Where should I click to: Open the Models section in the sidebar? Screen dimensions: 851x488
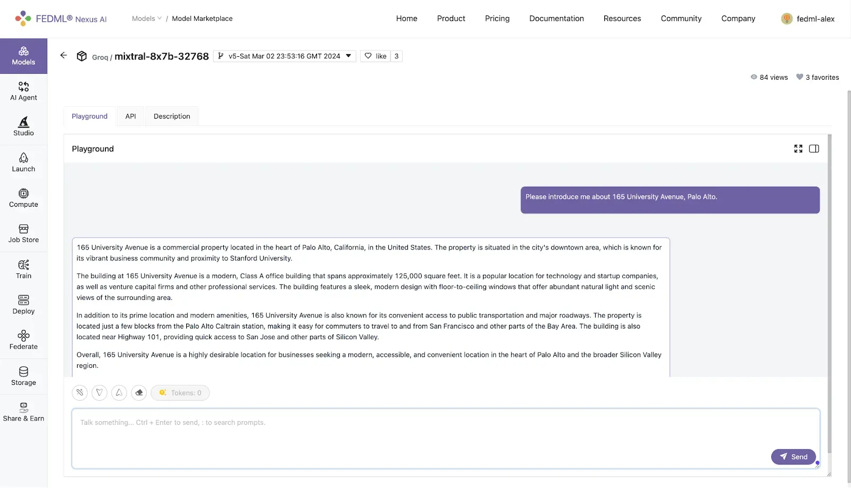point(23,56)
